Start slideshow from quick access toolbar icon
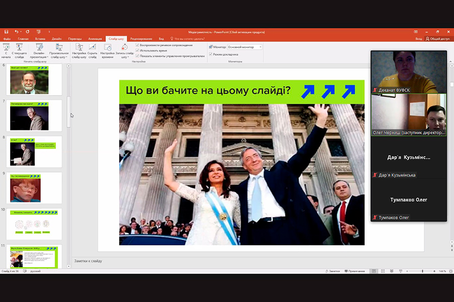This screenshot has width=454, height=302. click(38, 32)
